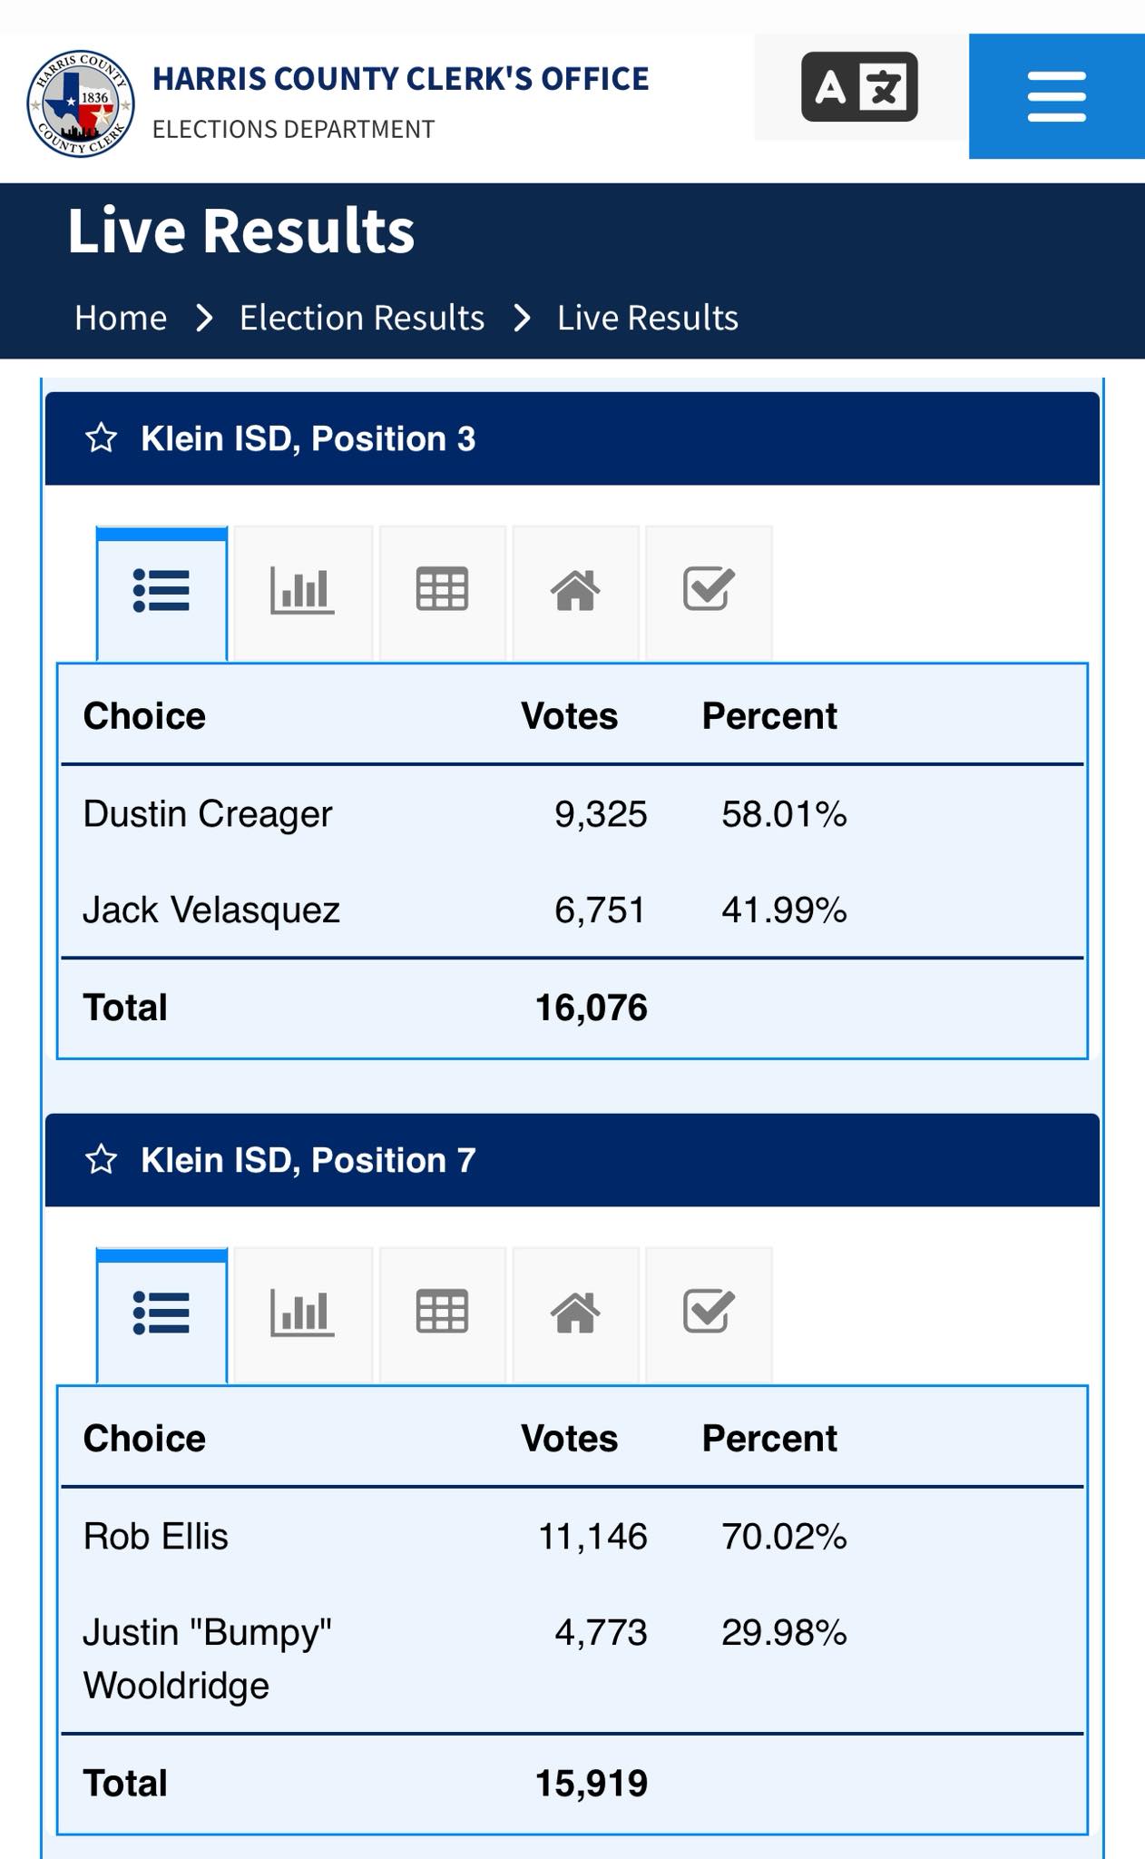Switch Position 3 to table grid view
Image resolution: width=1145 pixels, height=1859 pixels.
(442, 592)
